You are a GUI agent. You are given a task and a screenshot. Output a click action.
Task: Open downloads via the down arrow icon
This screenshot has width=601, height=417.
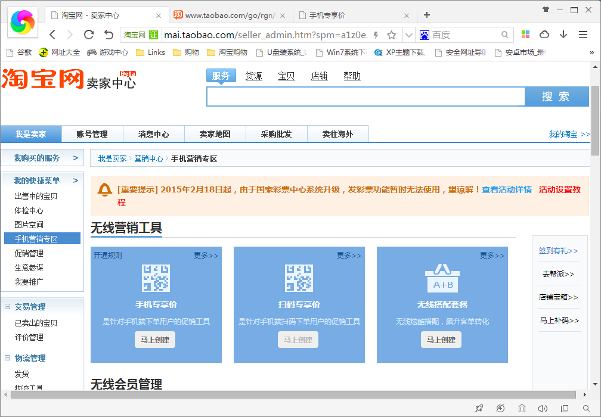coord(563,35)
